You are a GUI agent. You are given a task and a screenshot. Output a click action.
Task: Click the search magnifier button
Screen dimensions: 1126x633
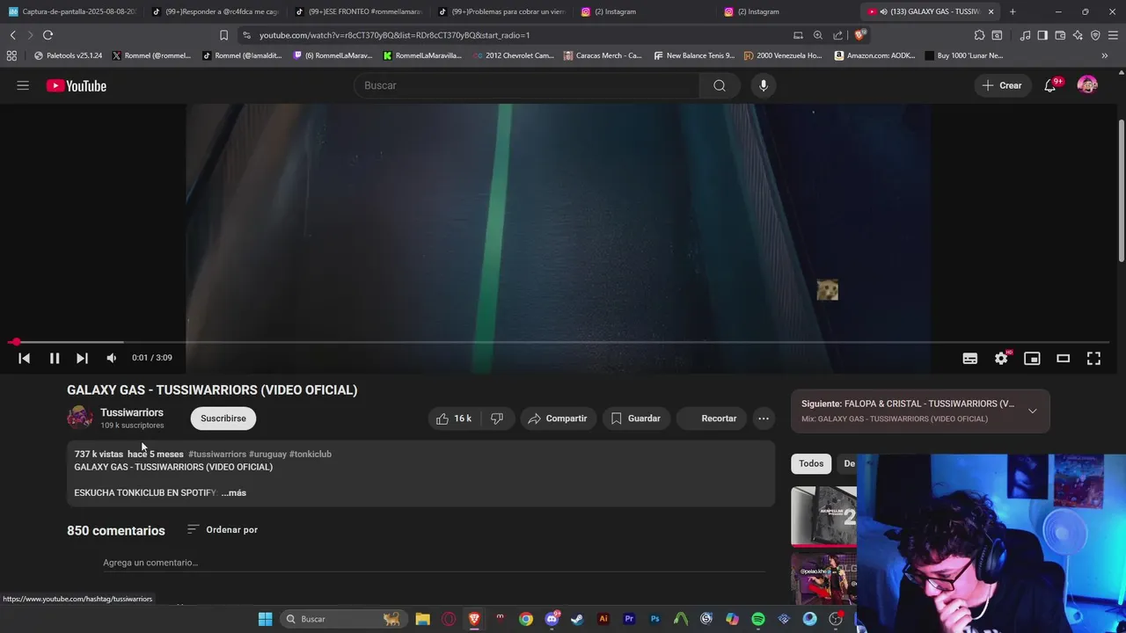(720, 85)
